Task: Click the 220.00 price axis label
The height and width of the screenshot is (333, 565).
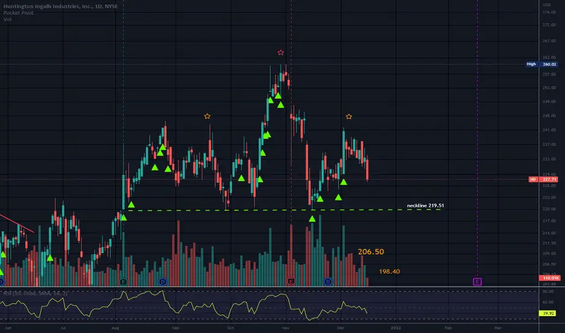Action: [549, 209]
